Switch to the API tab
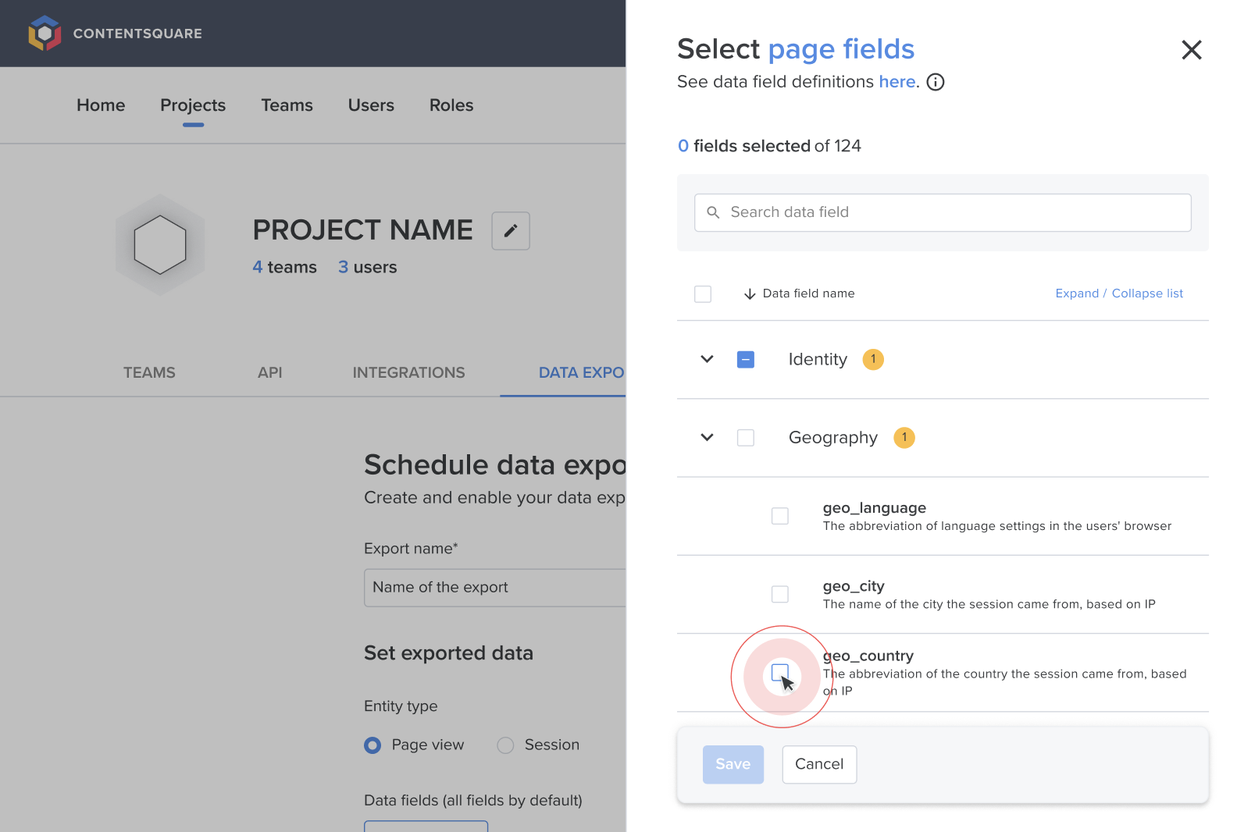Viewport: 1237px width, 832px height. click(x=270, y=373)
